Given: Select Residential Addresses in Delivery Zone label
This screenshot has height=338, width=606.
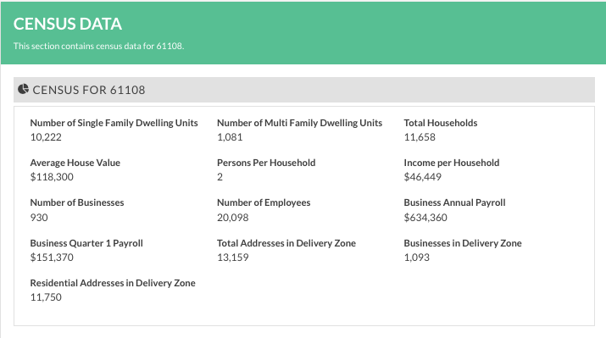Looking at the screenshot, I should coord(113,283).
